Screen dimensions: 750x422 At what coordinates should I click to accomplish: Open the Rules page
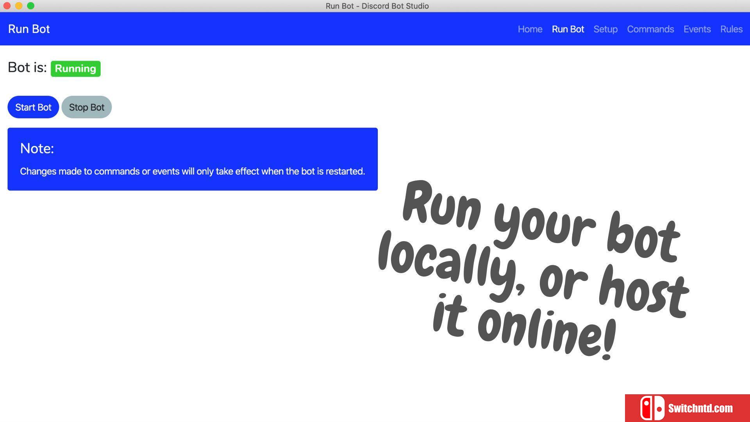[x=731, y=29]
